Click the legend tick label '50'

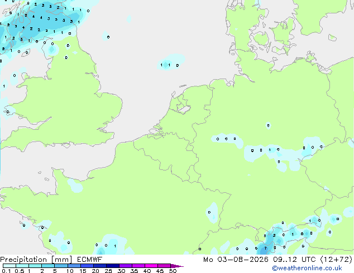coord(173,271)
